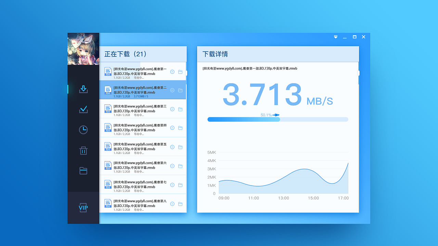Click the filename link above the speed readout
438x246 pixels.
coord(249,68)
